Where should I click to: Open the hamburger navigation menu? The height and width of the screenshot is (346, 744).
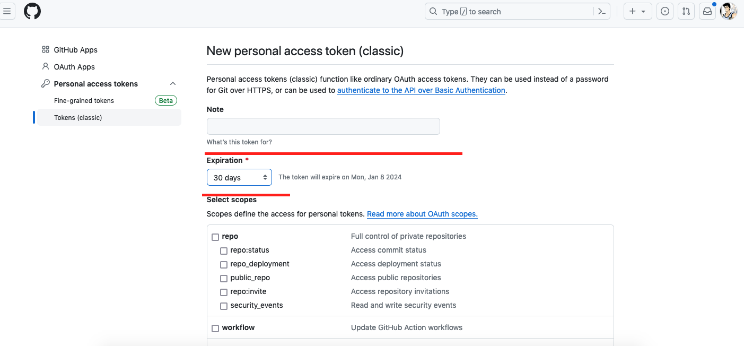7,11
